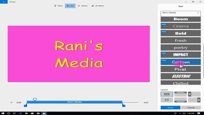
Task: Open Cortana search circle in taskbar
Action: pos(9,113)
